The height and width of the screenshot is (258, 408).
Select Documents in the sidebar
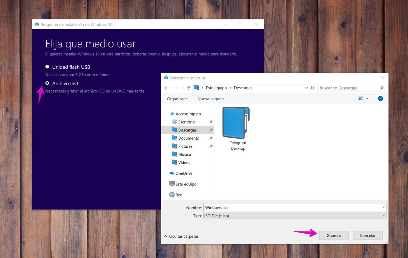coord(188,138)
